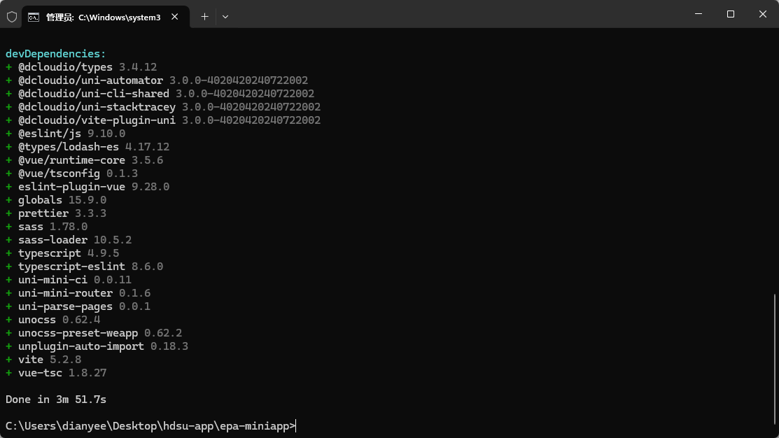The image size is (779, 438).
Task: Open the tab selection dropdown chevron
Action: [225, 16]
